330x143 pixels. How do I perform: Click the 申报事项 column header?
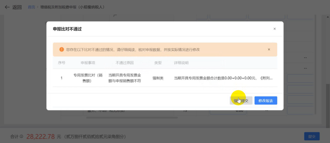pos(88,63)
